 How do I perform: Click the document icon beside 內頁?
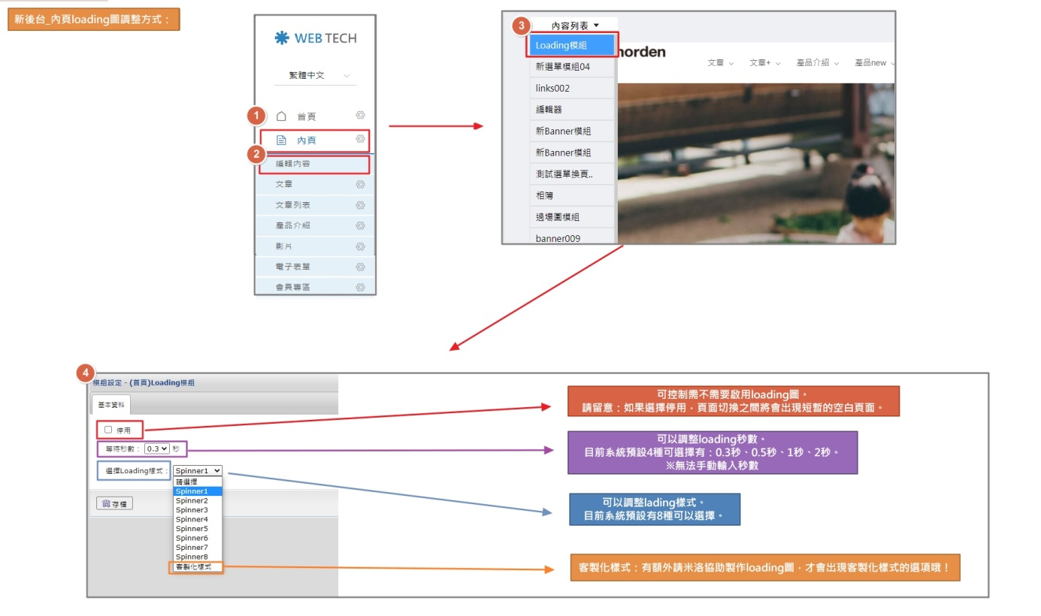coord(282,140)
